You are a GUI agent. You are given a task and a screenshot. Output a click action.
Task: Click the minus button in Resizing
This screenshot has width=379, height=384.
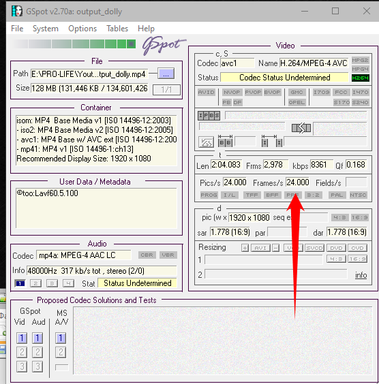coord(276,248)
